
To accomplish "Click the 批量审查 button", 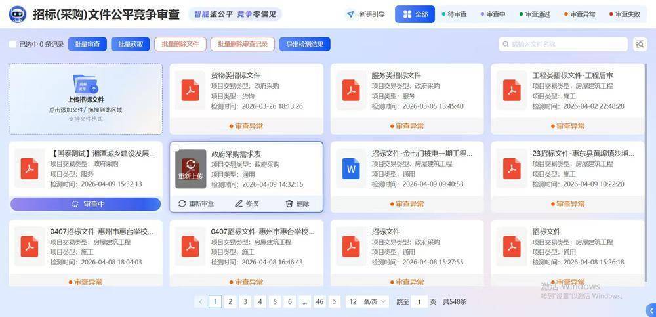I will pyautogui.click(x=87, y=44).
